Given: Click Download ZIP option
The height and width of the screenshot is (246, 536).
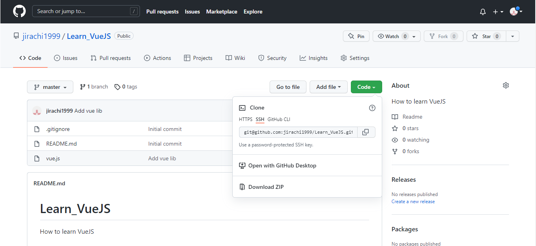Looking at the screenshot, I should pos(266,187).
